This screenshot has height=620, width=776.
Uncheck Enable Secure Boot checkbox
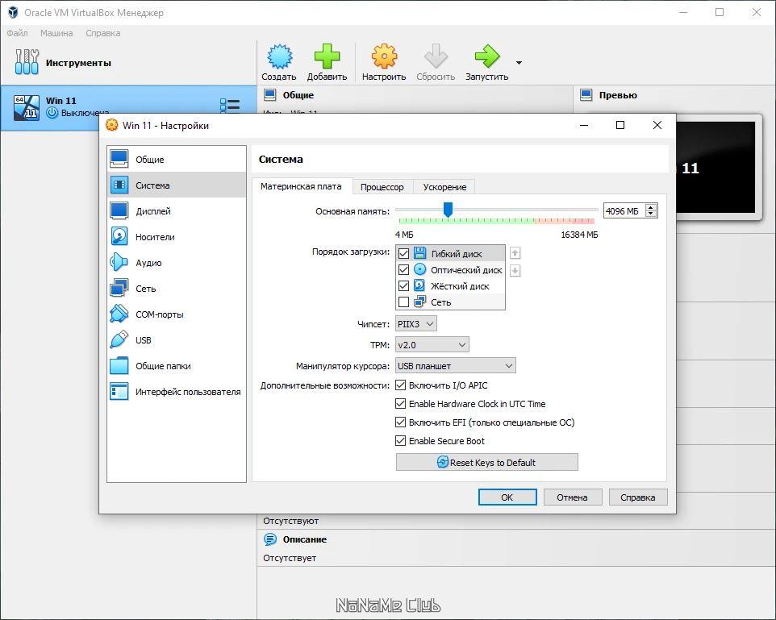(x=400, y=440)
